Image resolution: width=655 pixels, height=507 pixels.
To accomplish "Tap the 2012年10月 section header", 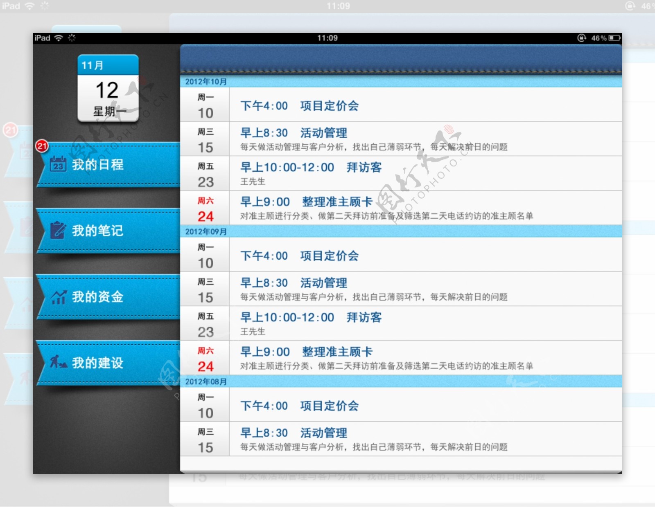I will click(x=401, y=81).
